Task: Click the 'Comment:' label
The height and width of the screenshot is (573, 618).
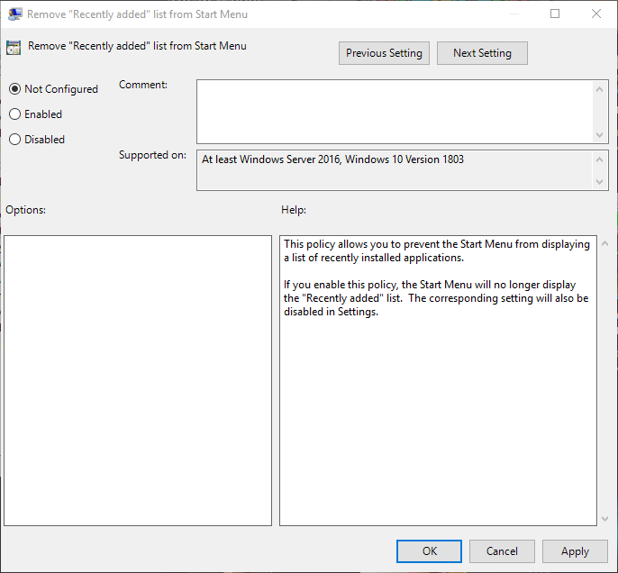Action: 143,85
